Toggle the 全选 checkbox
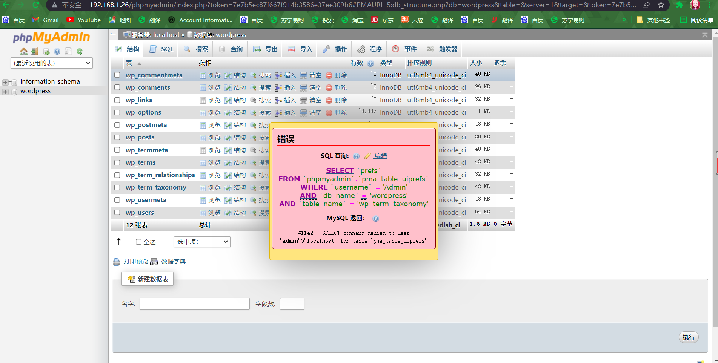The width and height of the screenshot is (718, 363). (138, 242)
